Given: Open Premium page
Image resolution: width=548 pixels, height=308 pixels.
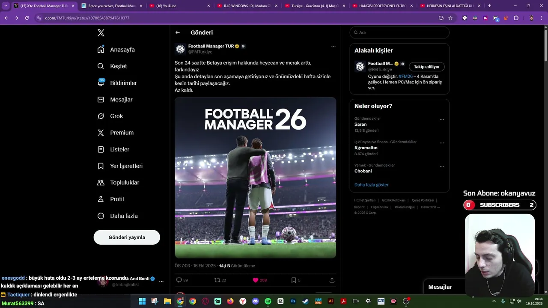Looking at the screenshot, I should 115,133.
